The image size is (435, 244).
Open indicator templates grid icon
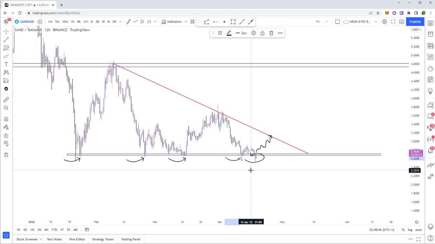(192, 22)
